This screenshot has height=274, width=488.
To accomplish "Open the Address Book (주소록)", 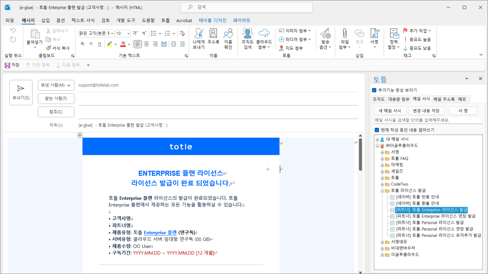I will [213, 36].
